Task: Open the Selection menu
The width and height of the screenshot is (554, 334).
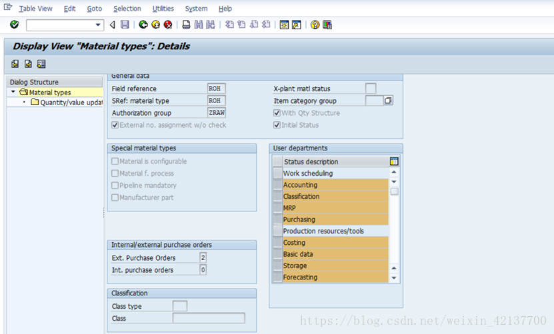Action: (x=127, y=9)
